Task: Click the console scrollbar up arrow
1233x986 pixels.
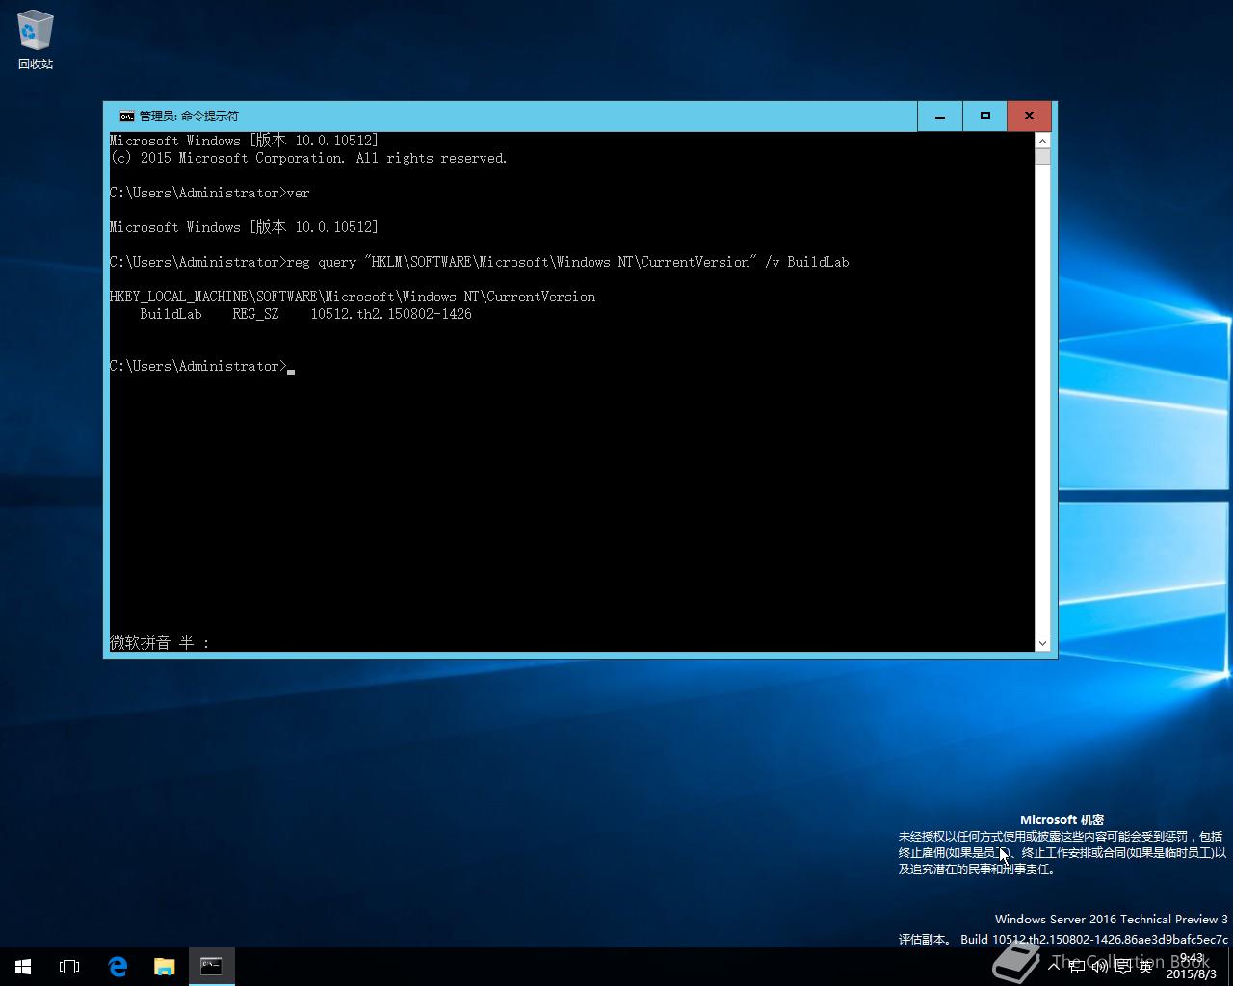Action: pos(1042,141)
